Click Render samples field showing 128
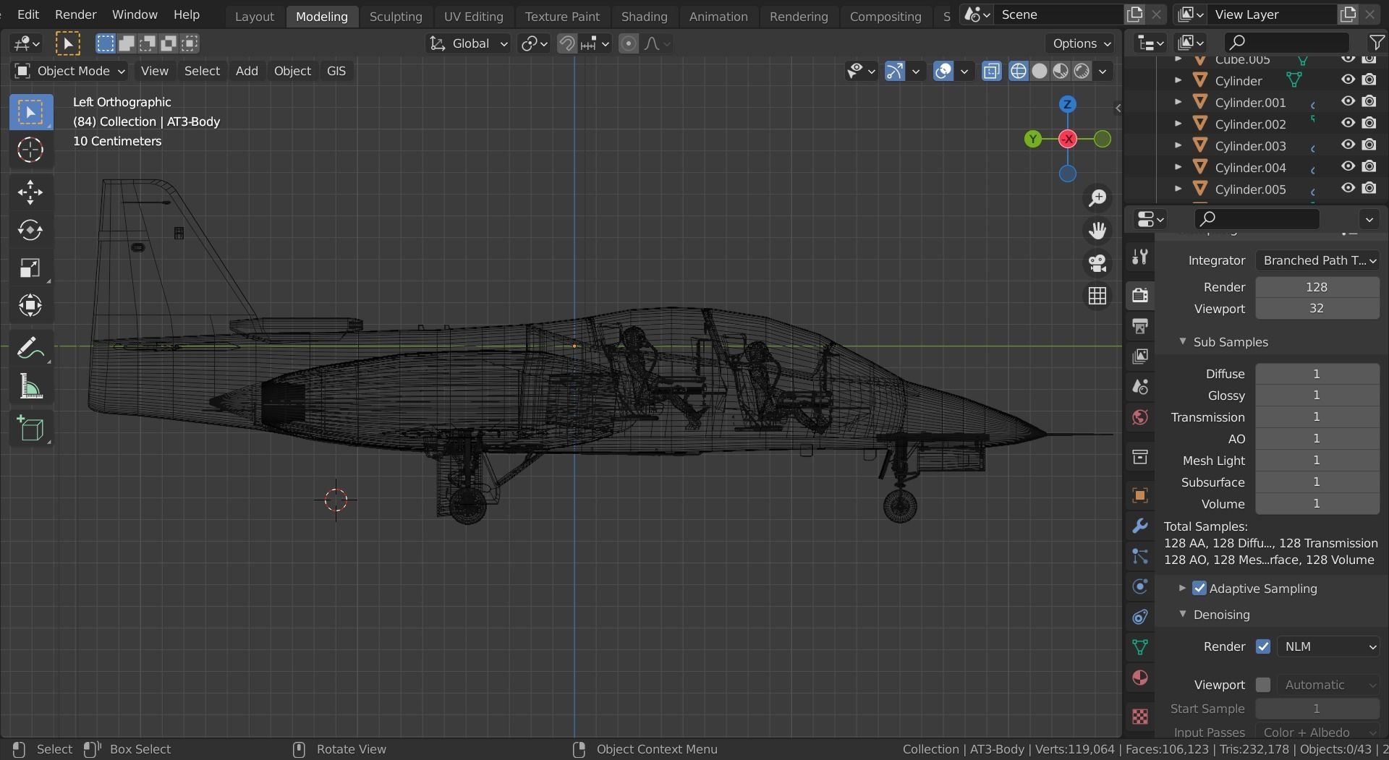This screenshot has height=760, width=1389. pyautogui.click(x=1317, y=287)
